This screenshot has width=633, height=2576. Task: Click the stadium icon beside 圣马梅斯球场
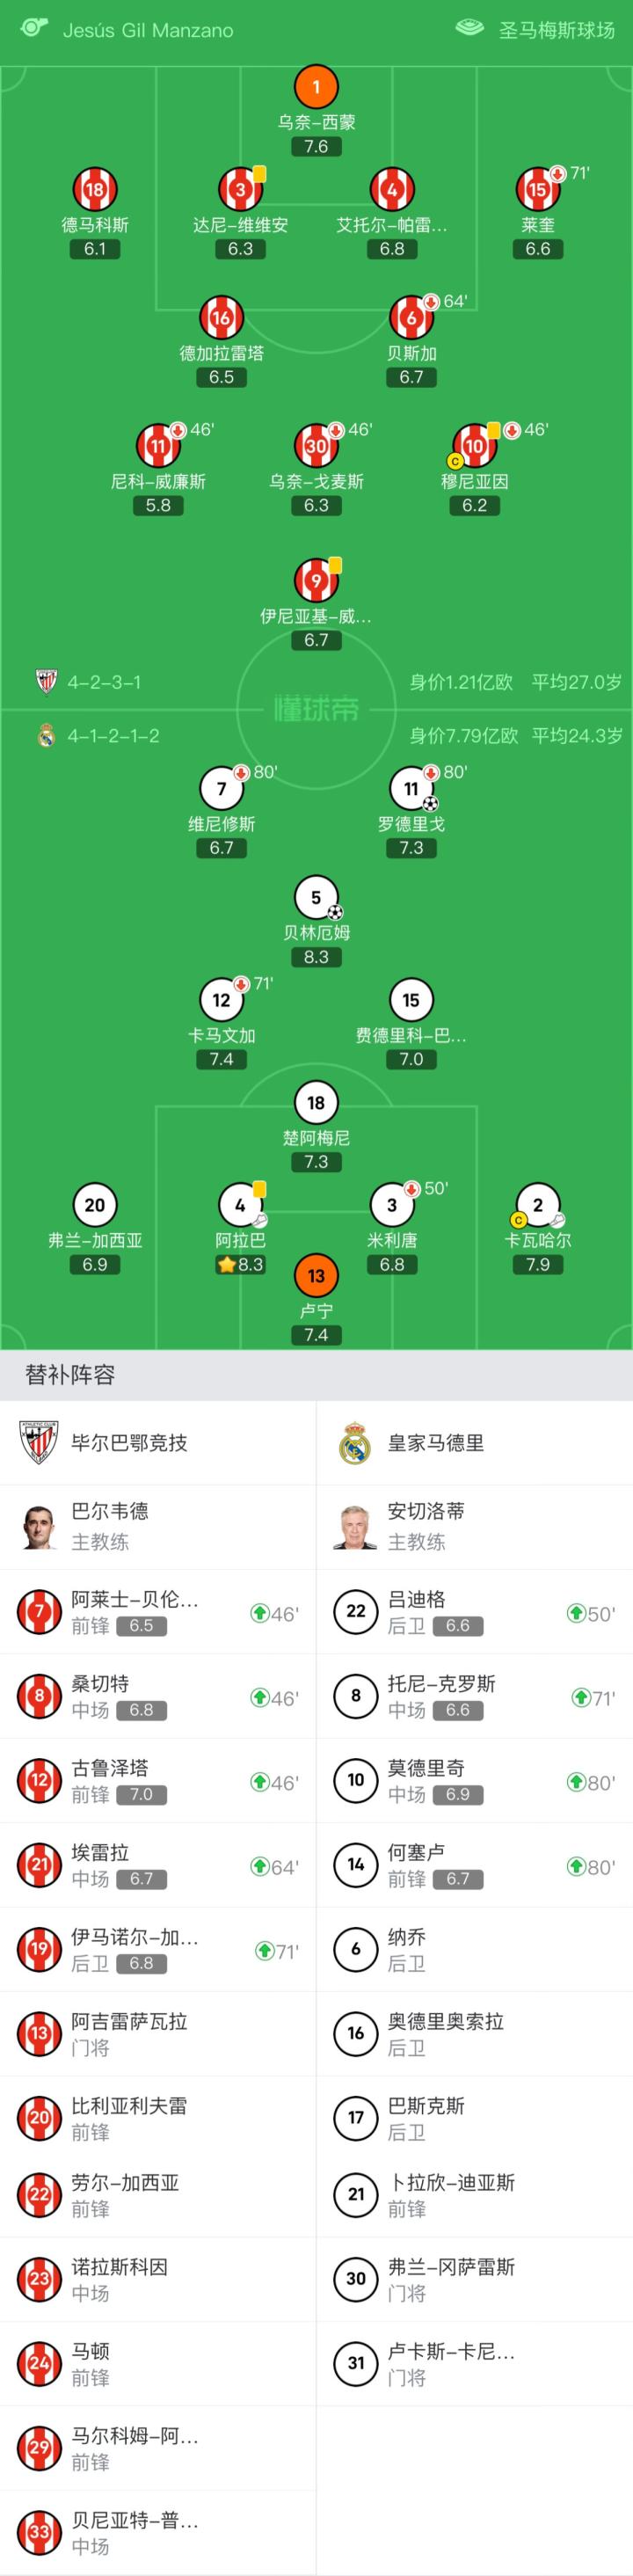[469, 28]
